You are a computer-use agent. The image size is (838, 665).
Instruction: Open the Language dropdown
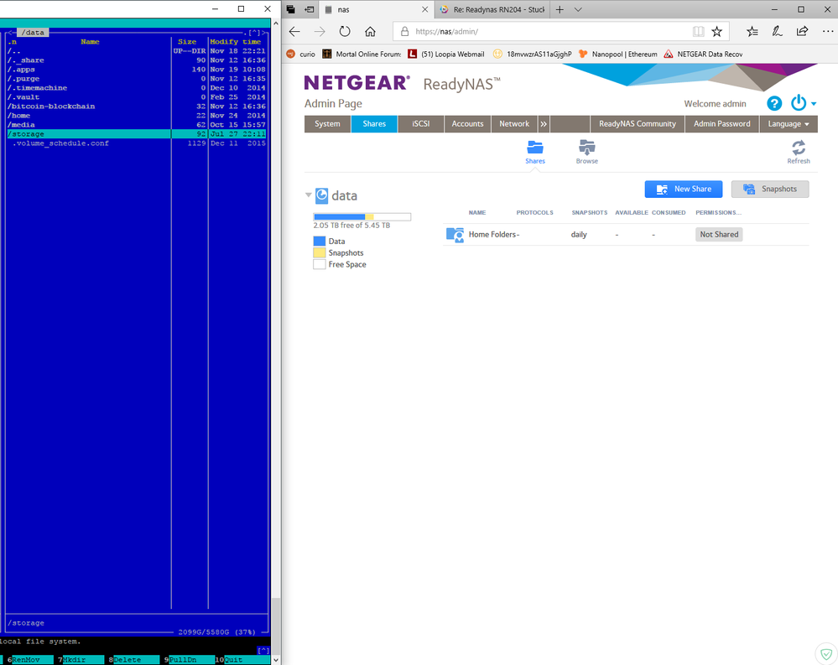click(x=789, y=124)
